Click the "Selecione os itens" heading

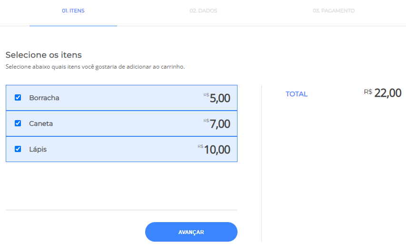tap(44, 55)
